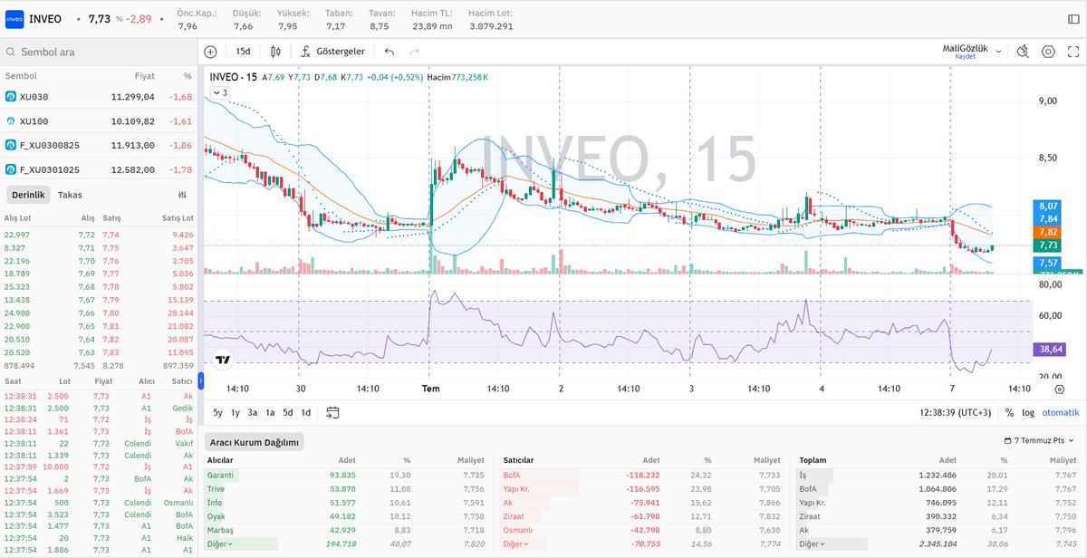
Task: Click the Fiyat watchlist column header
Action: (x=145, y=76)
